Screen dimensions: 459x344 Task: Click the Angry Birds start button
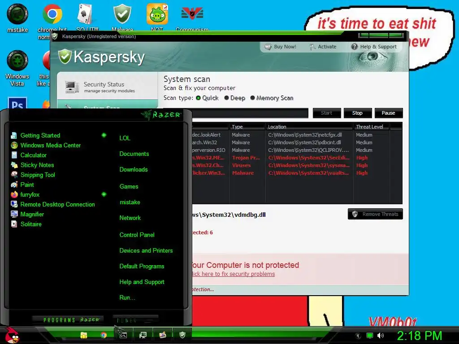pos(12,335)
